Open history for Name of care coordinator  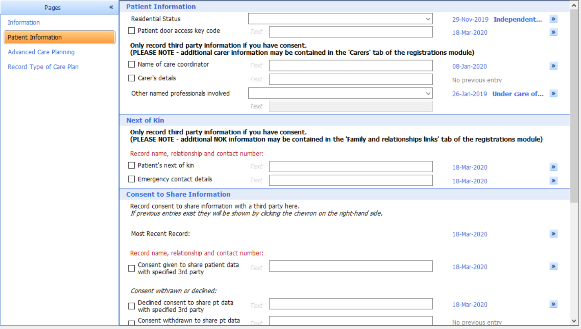pos(553,66)
